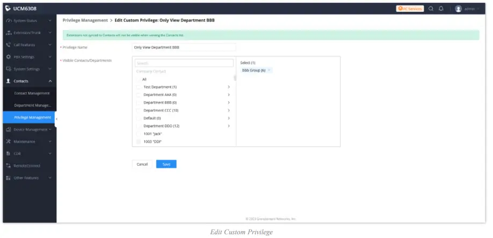This screenshot has width=493, height=238.
Task: Click the System Status sidebar icon
Action: (x=9, y=21)
